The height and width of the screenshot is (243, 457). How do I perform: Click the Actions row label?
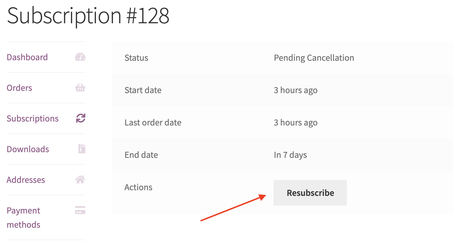(x=138, y=187)
